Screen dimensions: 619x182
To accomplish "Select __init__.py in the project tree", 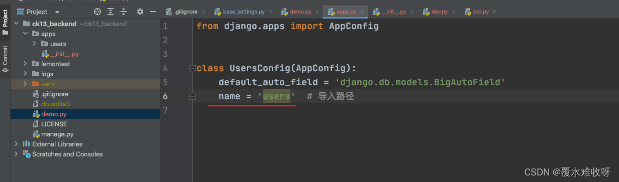I will coord(64,54).
